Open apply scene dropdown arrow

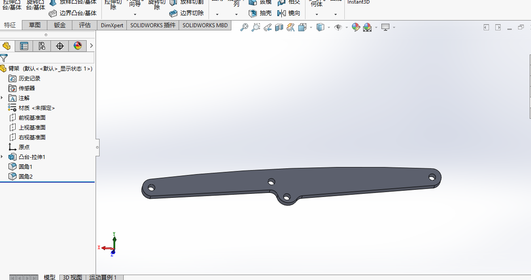coord(376,27)
